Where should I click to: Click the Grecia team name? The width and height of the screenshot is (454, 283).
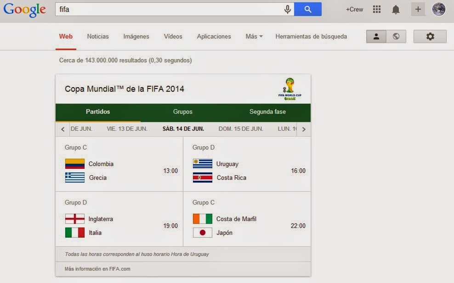click(98, 178)
